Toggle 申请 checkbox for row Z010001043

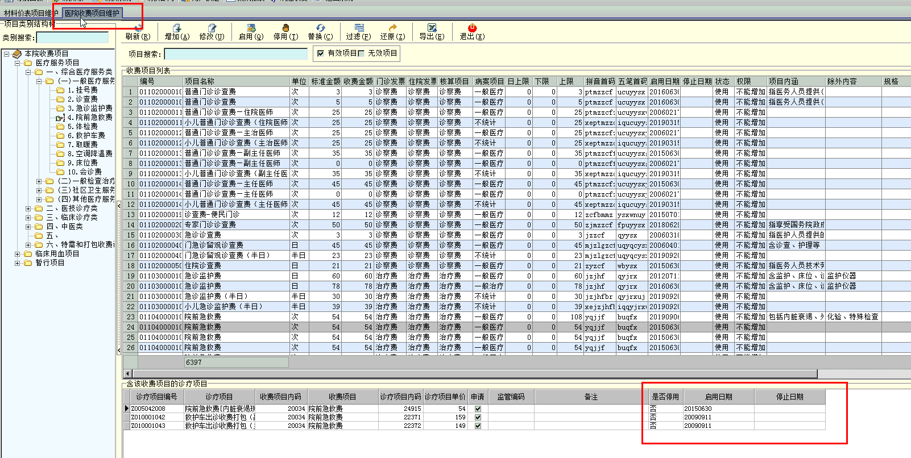pyautogui.click(x=478, y=426)
